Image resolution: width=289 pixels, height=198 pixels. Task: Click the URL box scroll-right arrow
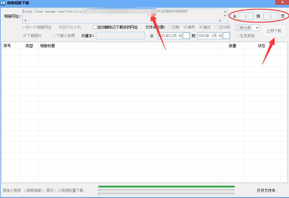(220, 20)
